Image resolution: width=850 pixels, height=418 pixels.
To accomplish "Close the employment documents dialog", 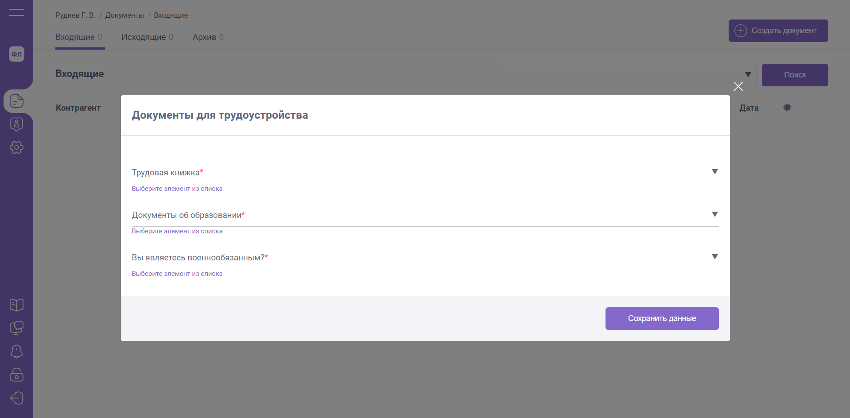I will pos(738,86).
